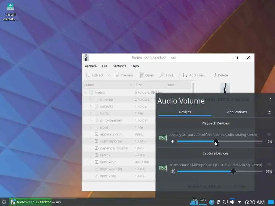This screenshot has width=275, height=206.
Task: Click the CPU load monitor in the panel
Action: click(x=194, y=202)
